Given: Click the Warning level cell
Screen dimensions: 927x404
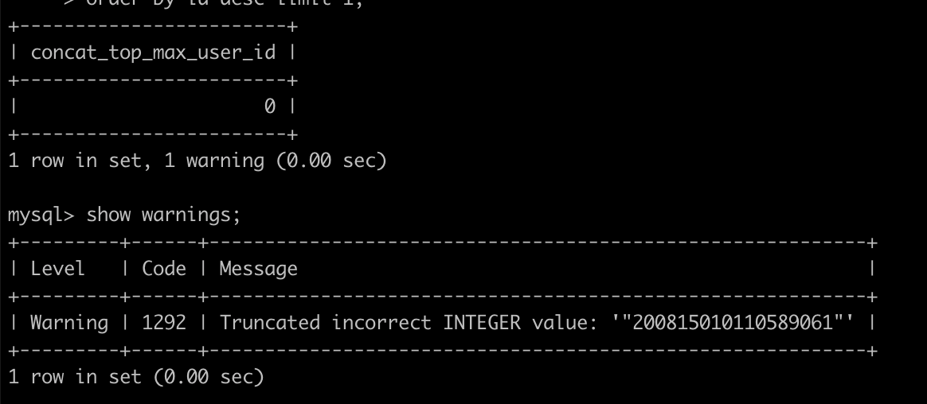Looking at the screenshot, I should tap(69, 323).
